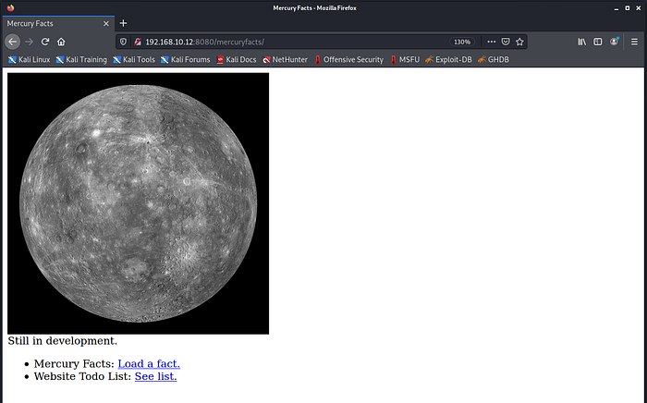Screen dimensions: 647x403
Task: Click the URL address field
Action: (x=296, y=42)
